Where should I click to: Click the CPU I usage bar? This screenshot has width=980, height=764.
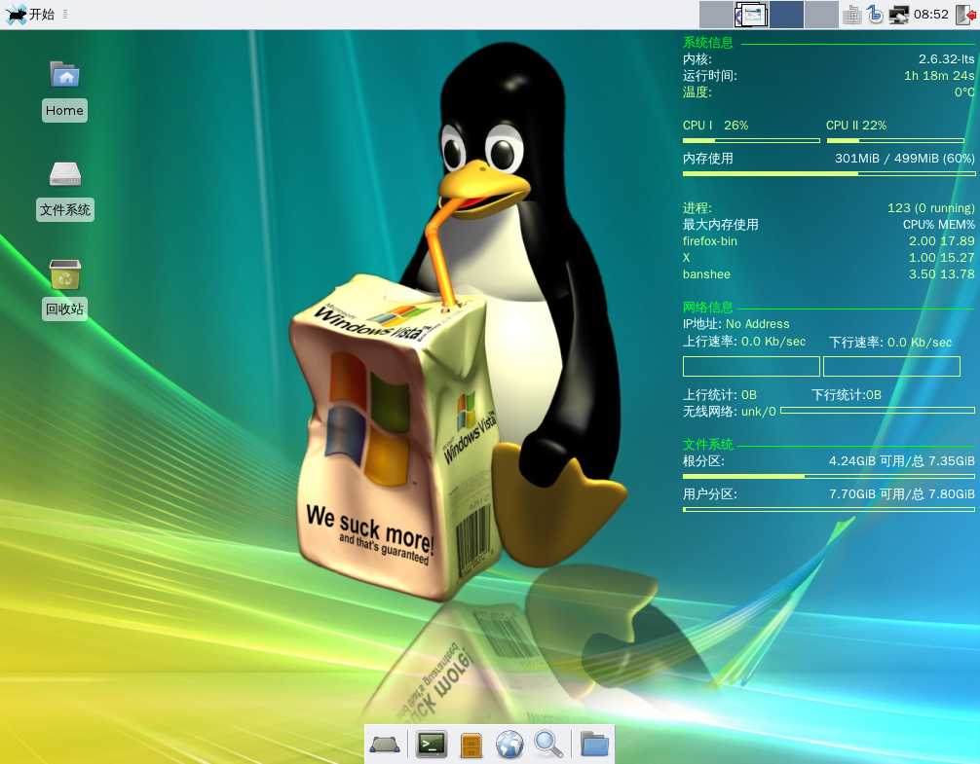[x=751, y=140]
